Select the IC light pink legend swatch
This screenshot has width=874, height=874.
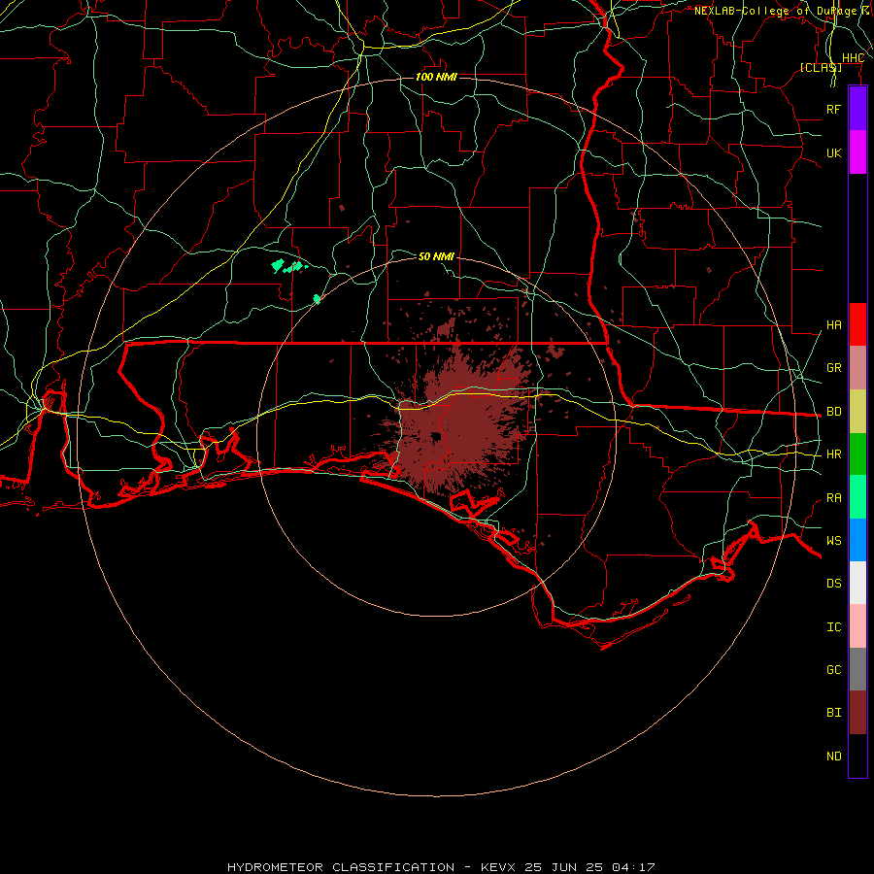(857, 626)
